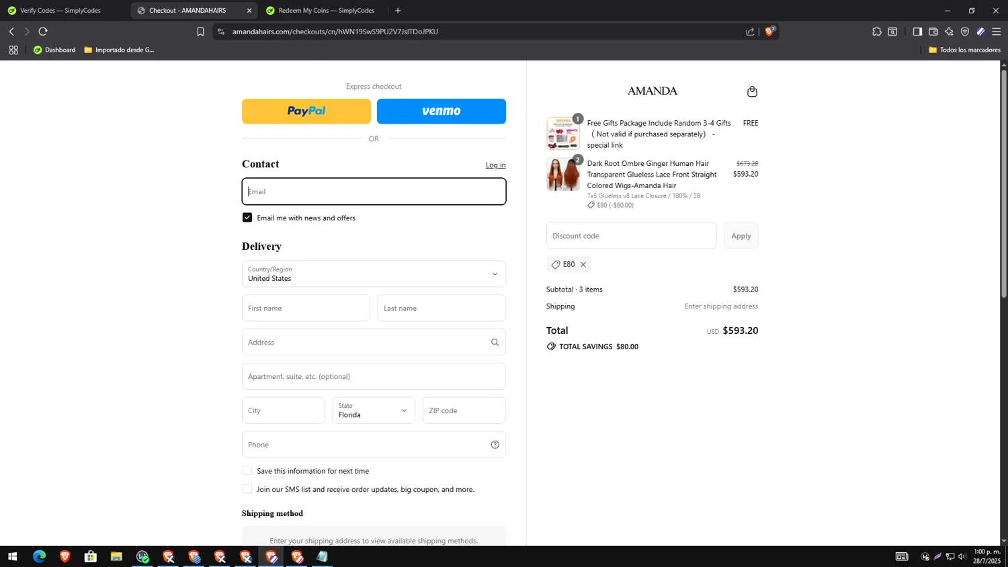This screenshot has height=567, width=1008.
Task: Focus the First name field
Action: pyautogui.click(x=306, y=308)
